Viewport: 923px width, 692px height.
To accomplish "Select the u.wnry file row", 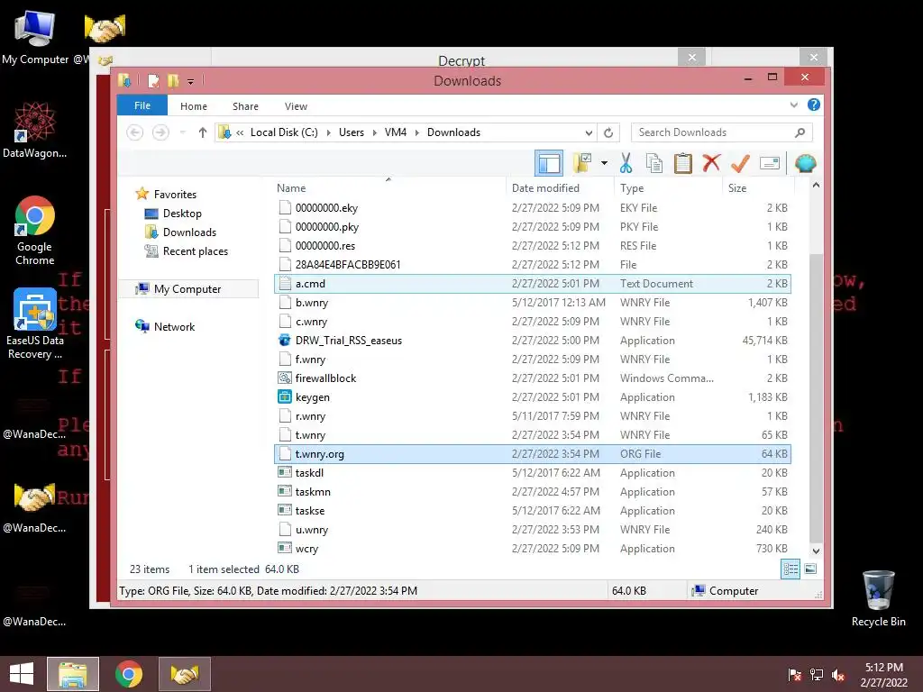I will 532,530.
